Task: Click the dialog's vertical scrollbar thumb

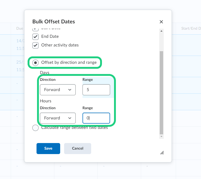Action: (162, 92)
